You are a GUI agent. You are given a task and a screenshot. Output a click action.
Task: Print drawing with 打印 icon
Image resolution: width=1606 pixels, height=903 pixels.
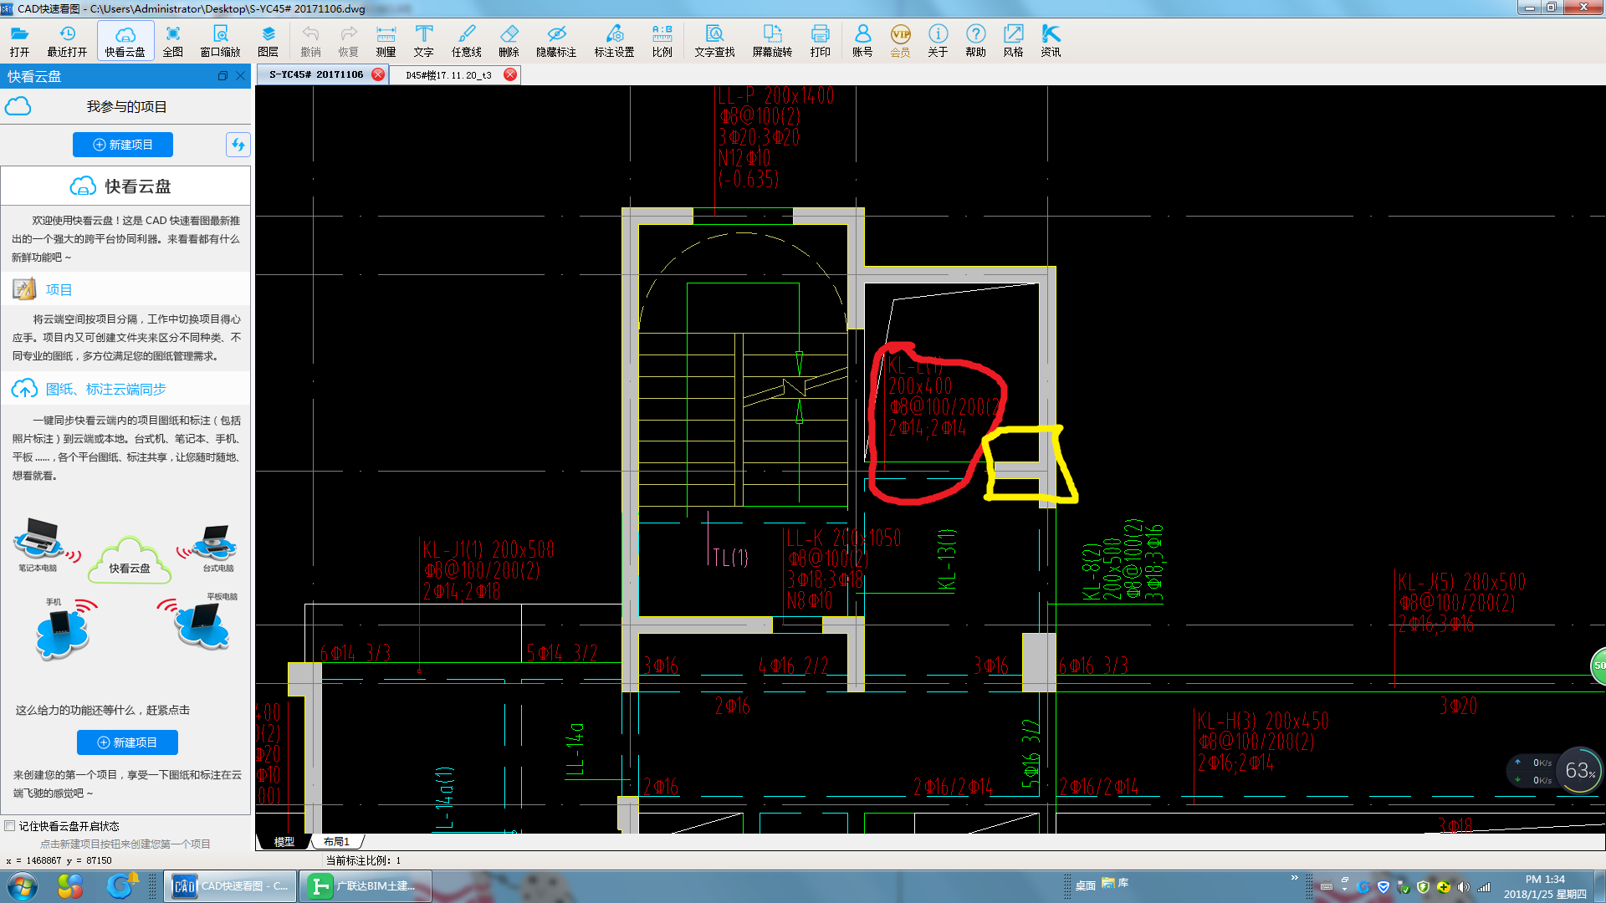pos(821,40)
